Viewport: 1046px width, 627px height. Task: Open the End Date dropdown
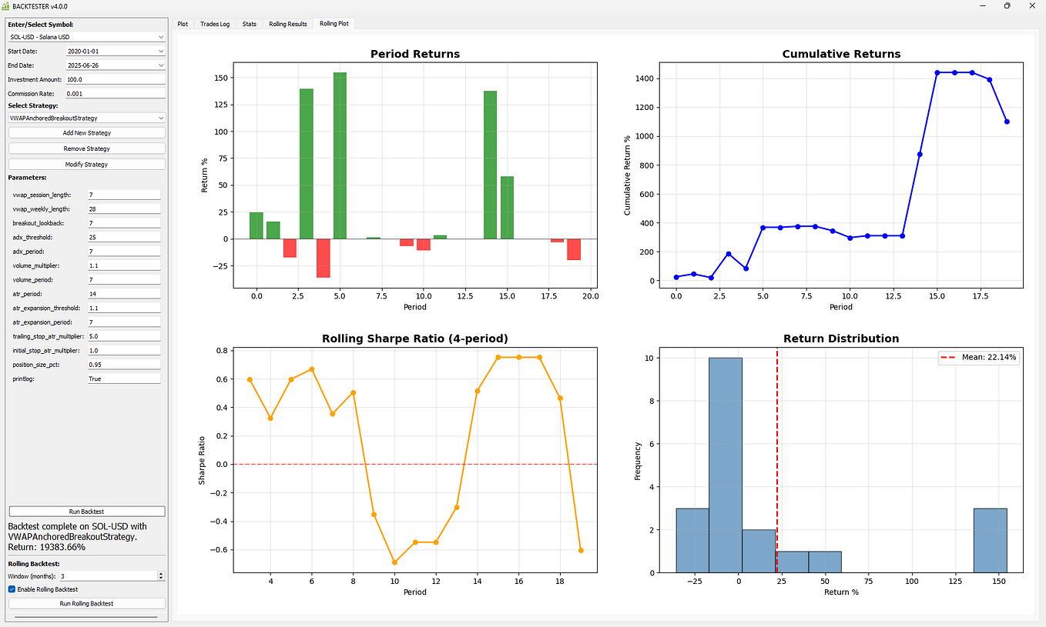coord(115,65)
